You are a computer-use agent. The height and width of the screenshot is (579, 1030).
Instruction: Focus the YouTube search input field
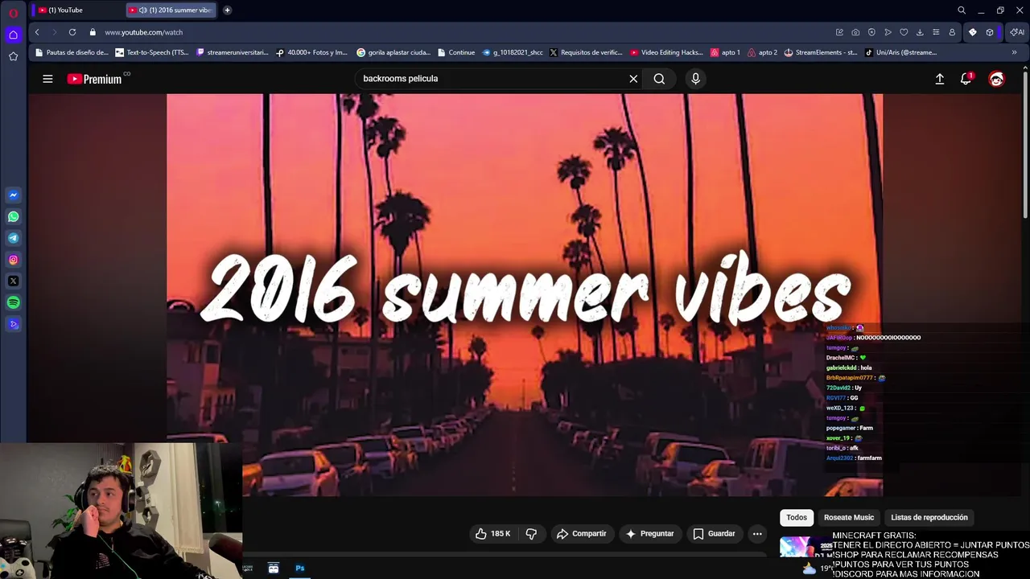491,79
